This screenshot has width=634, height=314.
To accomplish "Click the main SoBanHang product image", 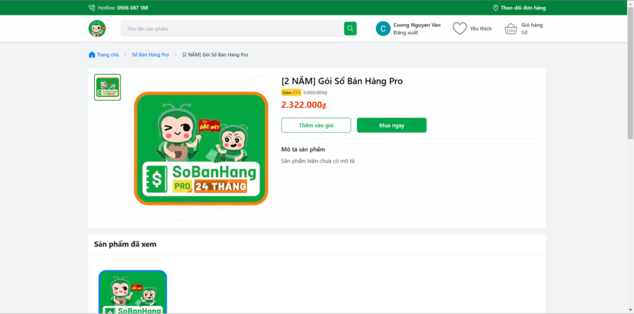I will (x=201, y=149).
